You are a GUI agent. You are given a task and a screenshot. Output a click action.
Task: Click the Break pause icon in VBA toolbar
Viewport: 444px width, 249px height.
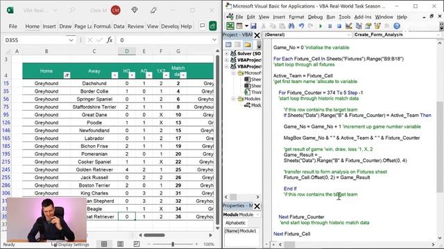[330, 26]
